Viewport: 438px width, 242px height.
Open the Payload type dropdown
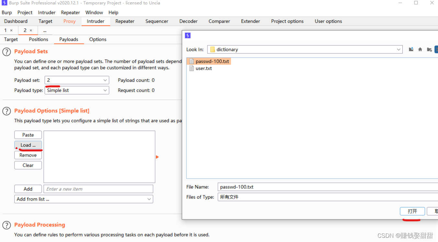(x=105, y=91)
